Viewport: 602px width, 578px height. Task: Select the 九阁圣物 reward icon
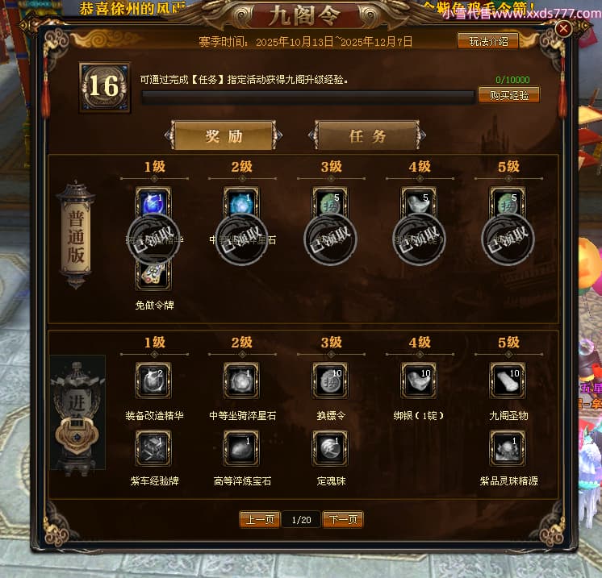coord(508,380)
